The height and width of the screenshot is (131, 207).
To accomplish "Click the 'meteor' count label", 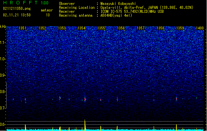I will [x=47, y=10].
